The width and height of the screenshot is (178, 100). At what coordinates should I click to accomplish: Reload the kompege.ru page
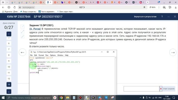pyautogui.click(x=14, y=7)
